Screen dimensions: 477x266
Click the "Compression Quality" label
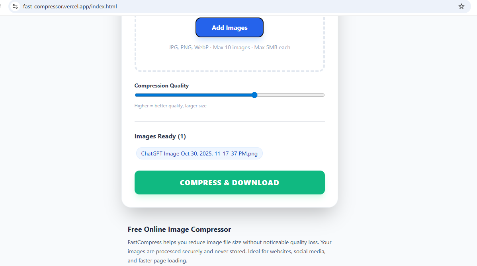click(161, 85)
